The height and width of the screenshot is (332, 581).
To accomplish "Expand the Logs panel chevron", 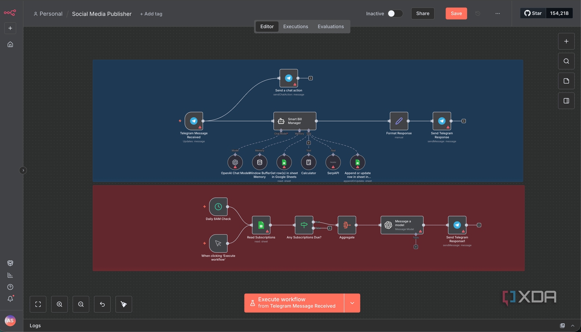I will click(573, 326).
